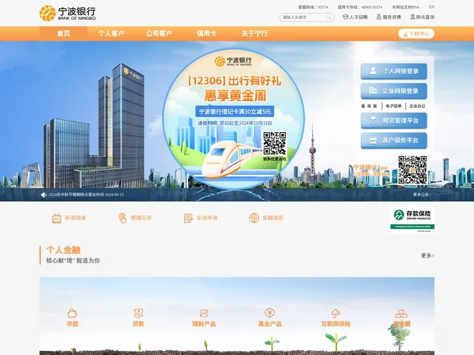Open the 存款保险 deposit insurance badge
Screen dimensions: 474x355
tap(412, 219)
